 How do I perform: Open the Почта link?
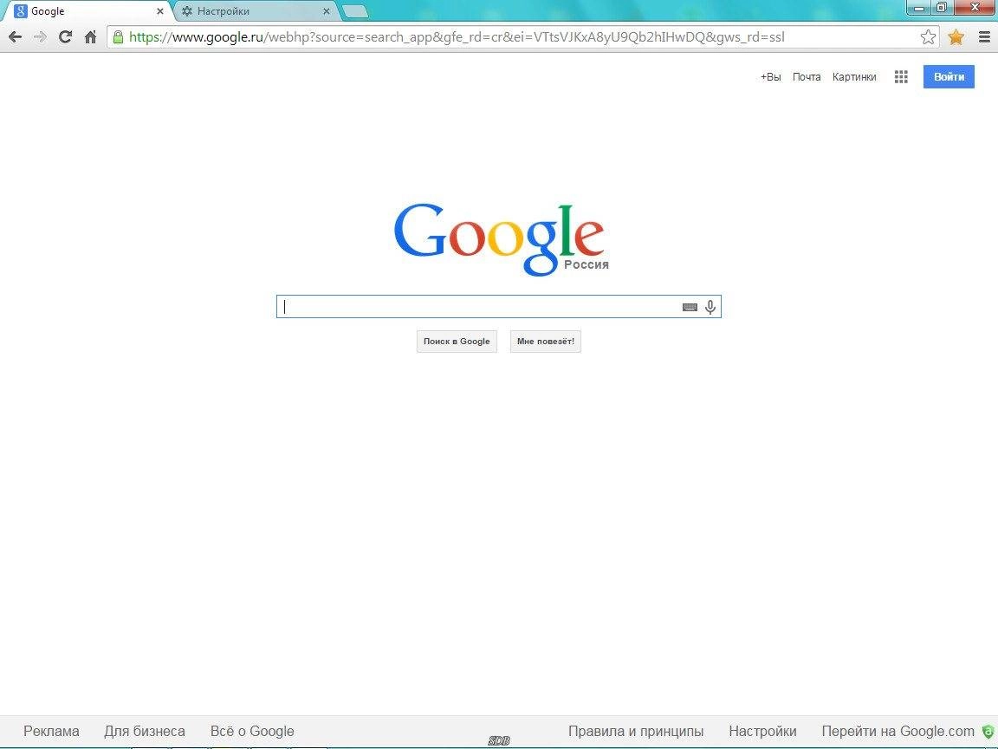tap(807, 77)
